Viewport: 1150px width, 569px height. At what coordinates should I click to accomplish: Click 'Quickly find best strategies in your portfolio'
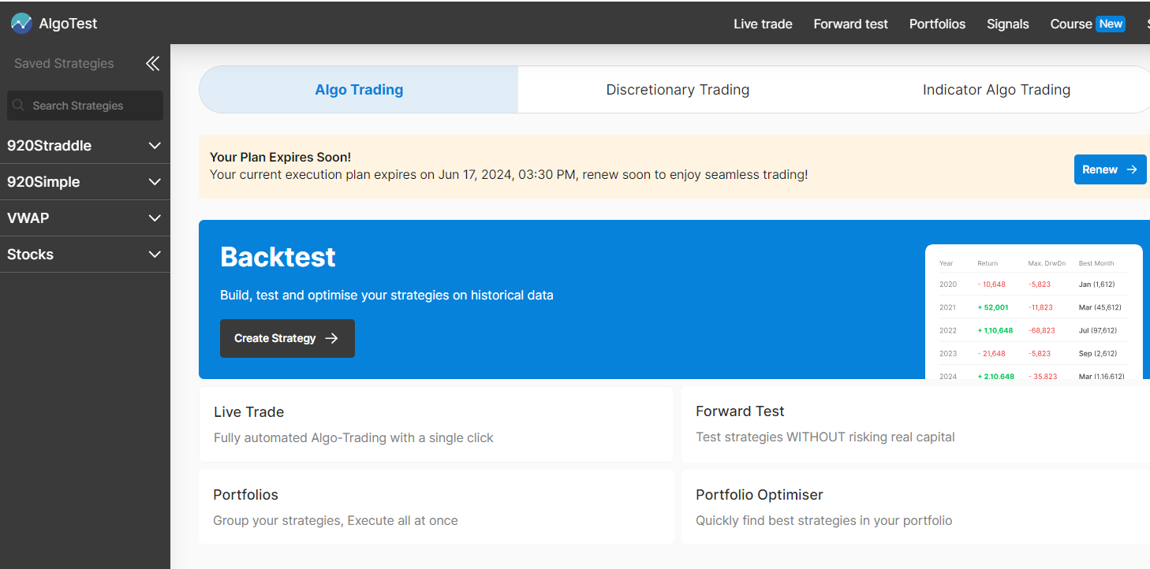pos(823,520)
